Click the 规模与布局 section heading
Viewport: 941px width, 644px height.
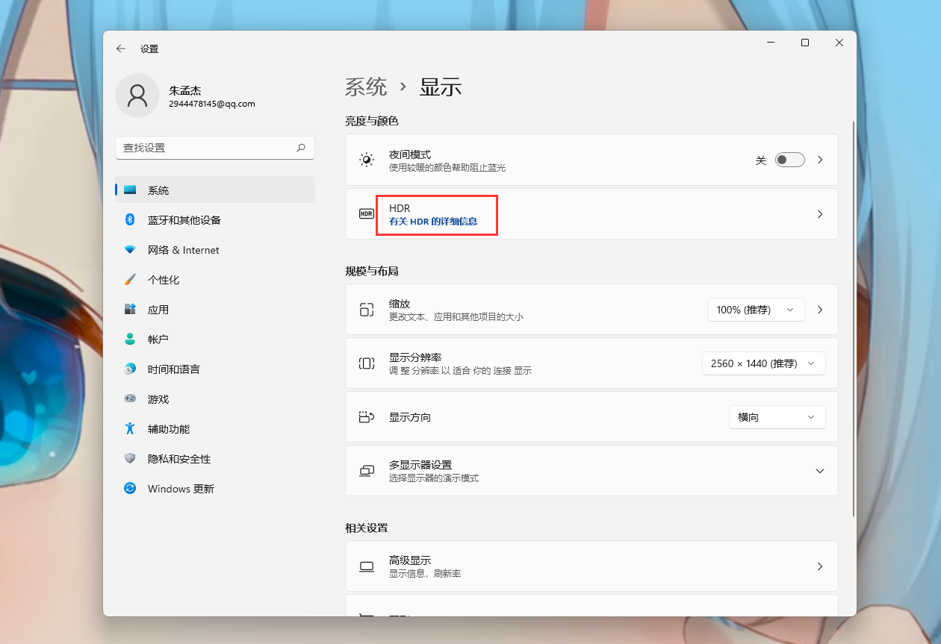click(372, 271)
